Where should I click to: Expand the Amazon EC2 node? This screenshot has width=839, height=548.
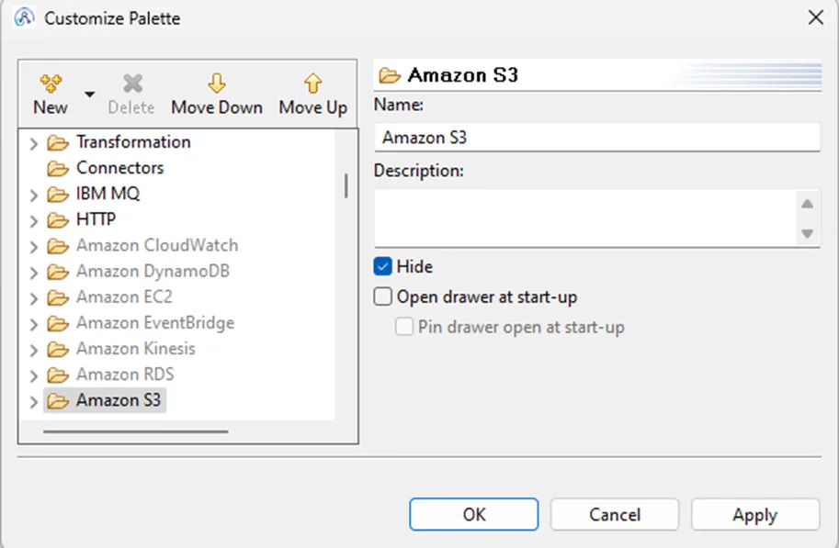point(34,297)
